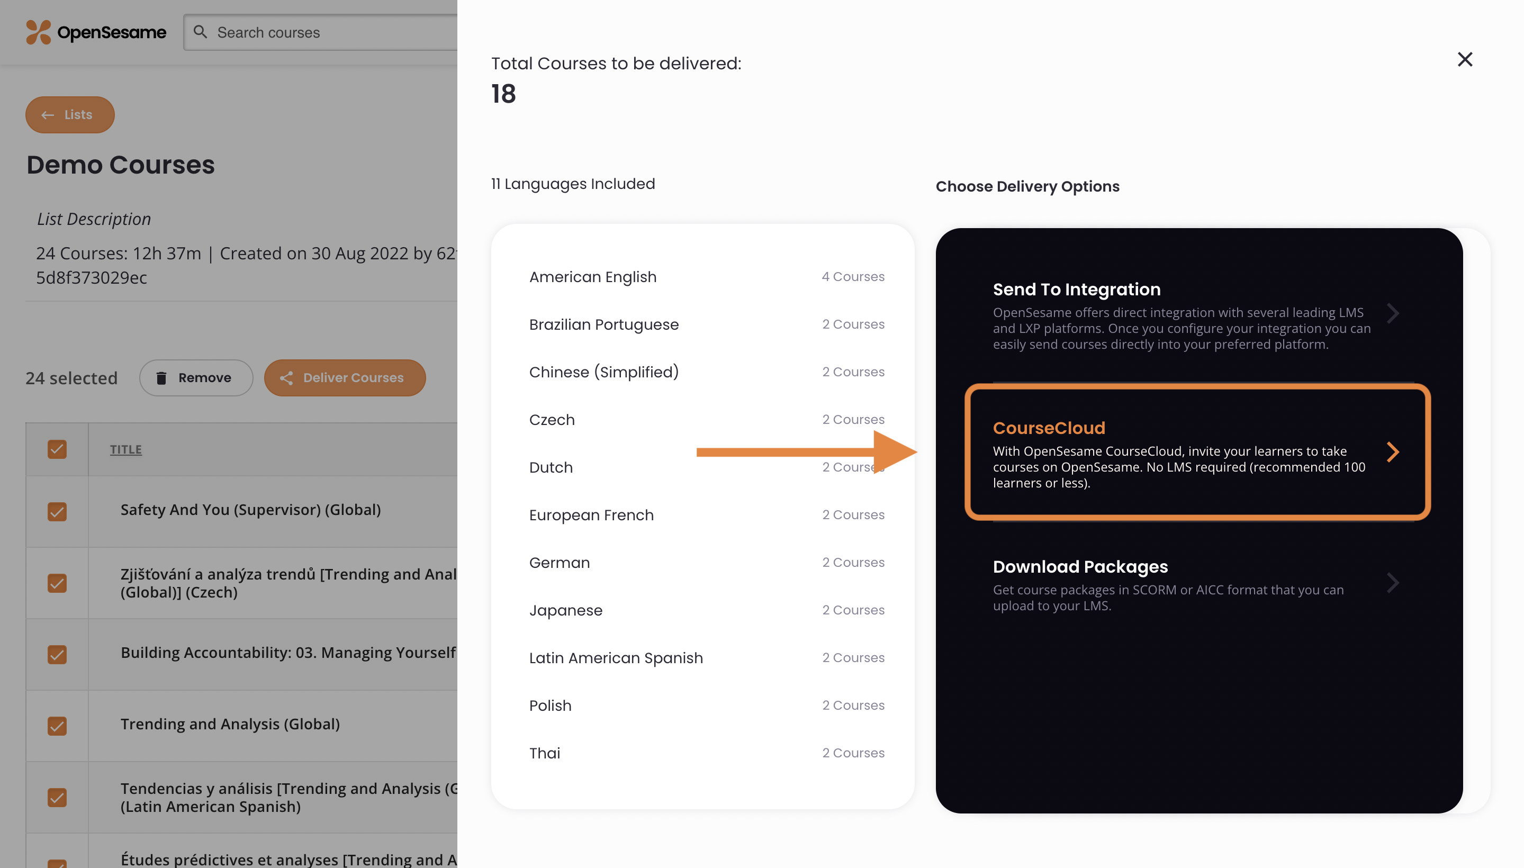Uncheck Building Accountability: 03 course

57,654
